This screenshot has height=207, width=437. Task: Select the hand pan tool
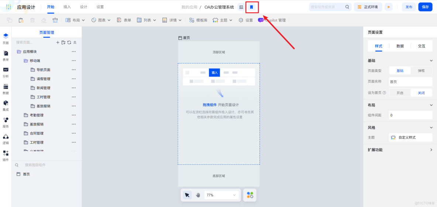tap(198, 195)
